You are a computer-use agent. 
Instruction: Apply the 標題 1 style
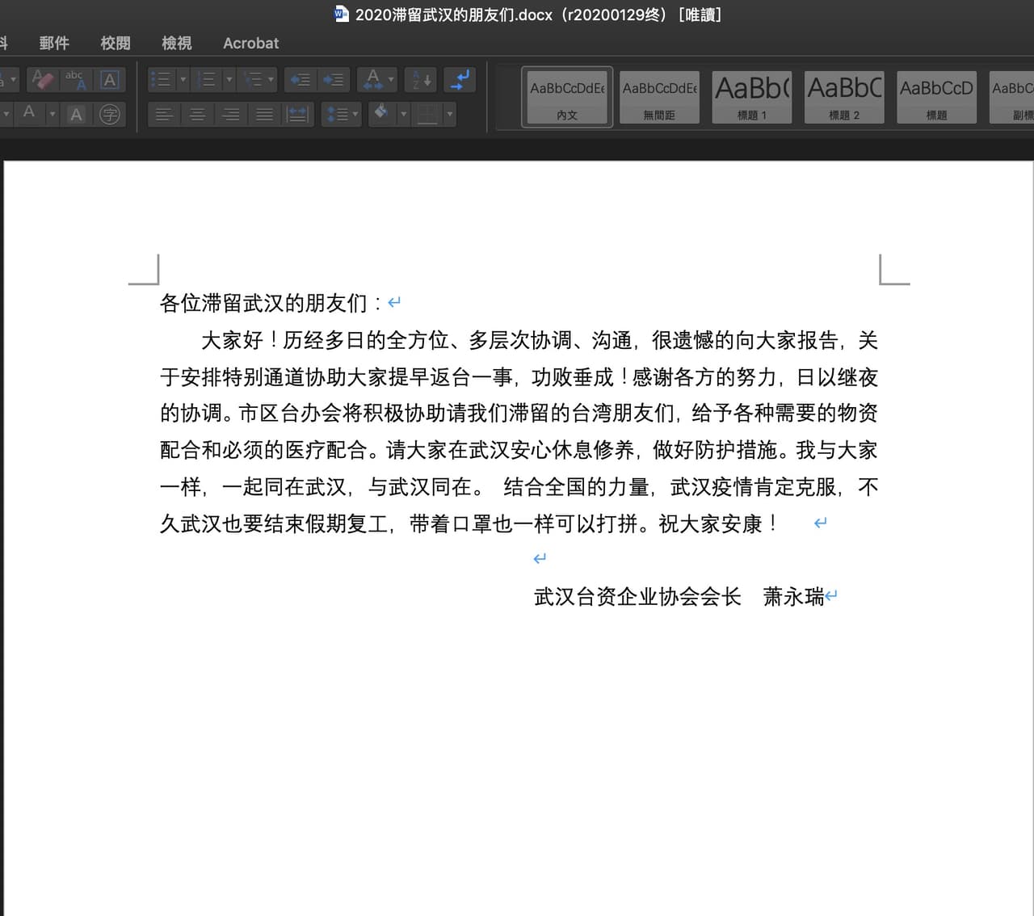point(751,96)
